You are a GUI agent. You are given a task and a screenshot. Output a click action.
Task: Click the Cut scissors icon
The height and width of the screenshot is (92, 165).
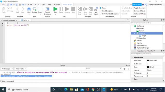coord(8,8)
